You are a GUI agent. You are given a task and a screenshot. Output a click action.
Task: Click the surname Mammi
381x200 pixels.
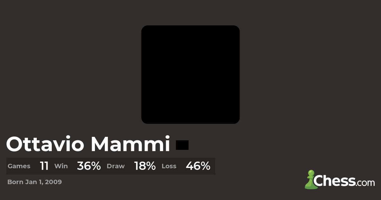(130, 144)
